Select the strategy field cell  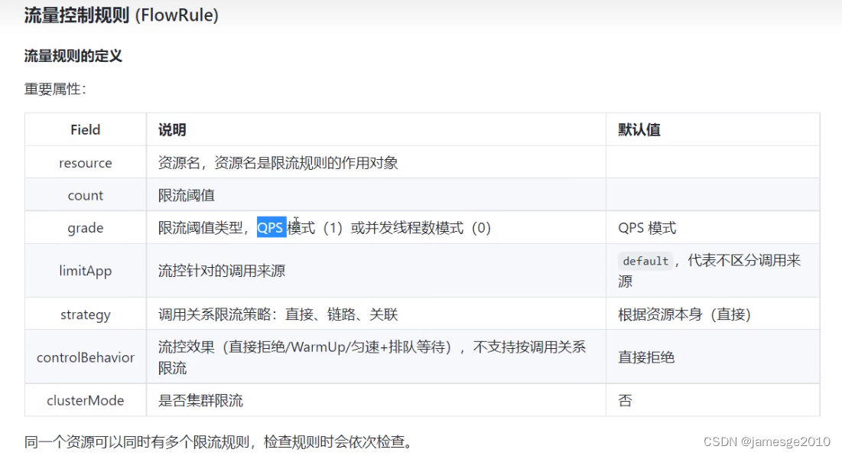point(86,314)
